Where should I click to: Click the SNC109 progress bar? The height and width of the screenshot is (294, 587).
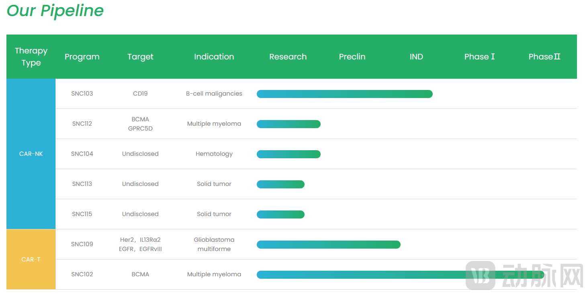328,245
